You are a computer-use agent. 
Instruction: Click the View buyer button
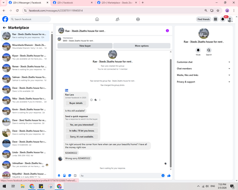click(85, 46)
